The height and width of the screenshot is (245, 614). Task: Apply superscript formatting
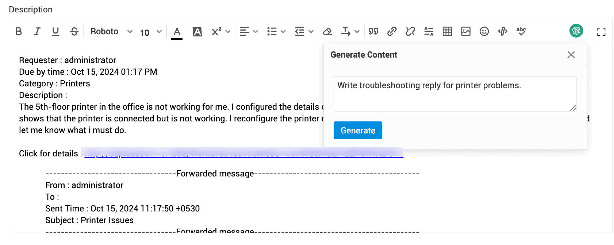coord(216,32)
